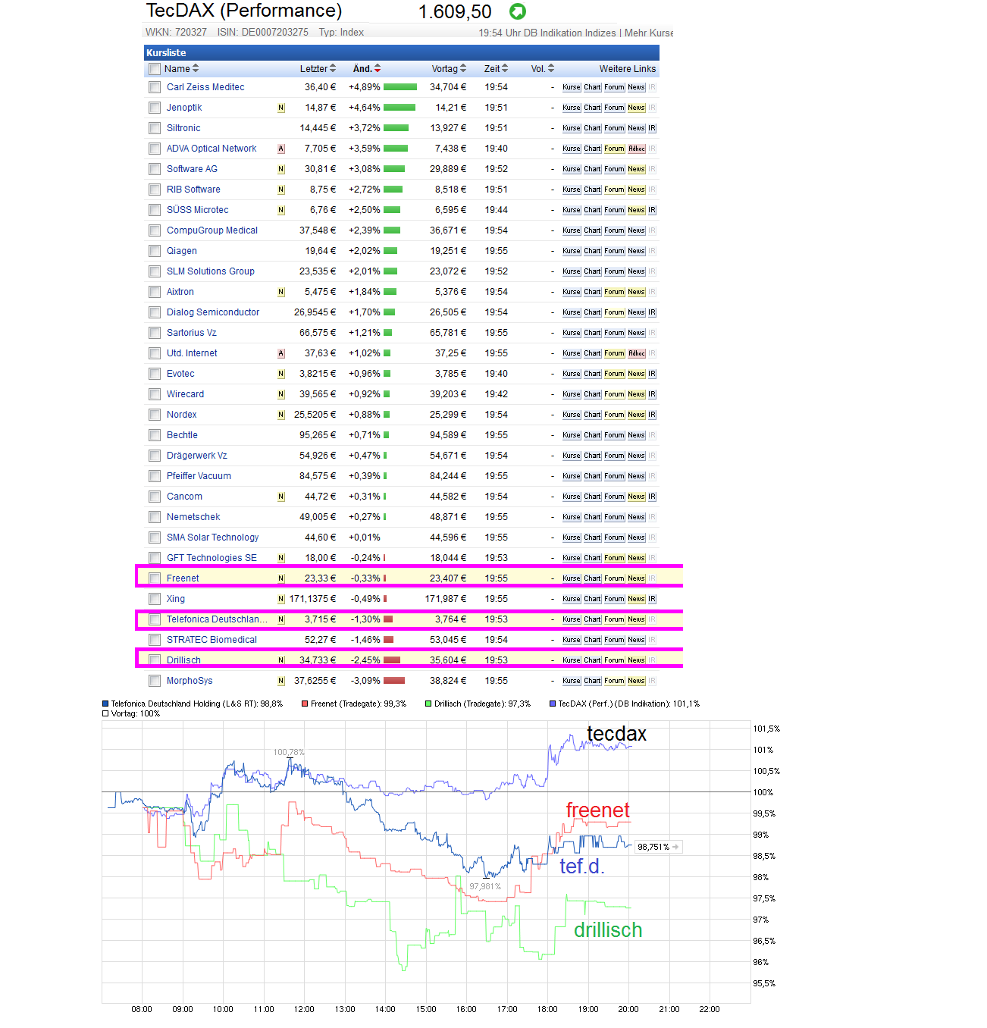Click the green arrow icon beside 1.609,50

pyautogui.click(x=518, y=11)
